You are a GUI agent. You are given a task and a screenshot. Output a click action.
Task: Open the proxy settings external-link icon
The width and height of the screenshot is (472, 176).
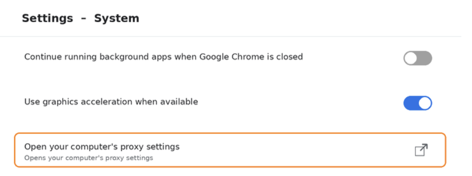[421, 150]
